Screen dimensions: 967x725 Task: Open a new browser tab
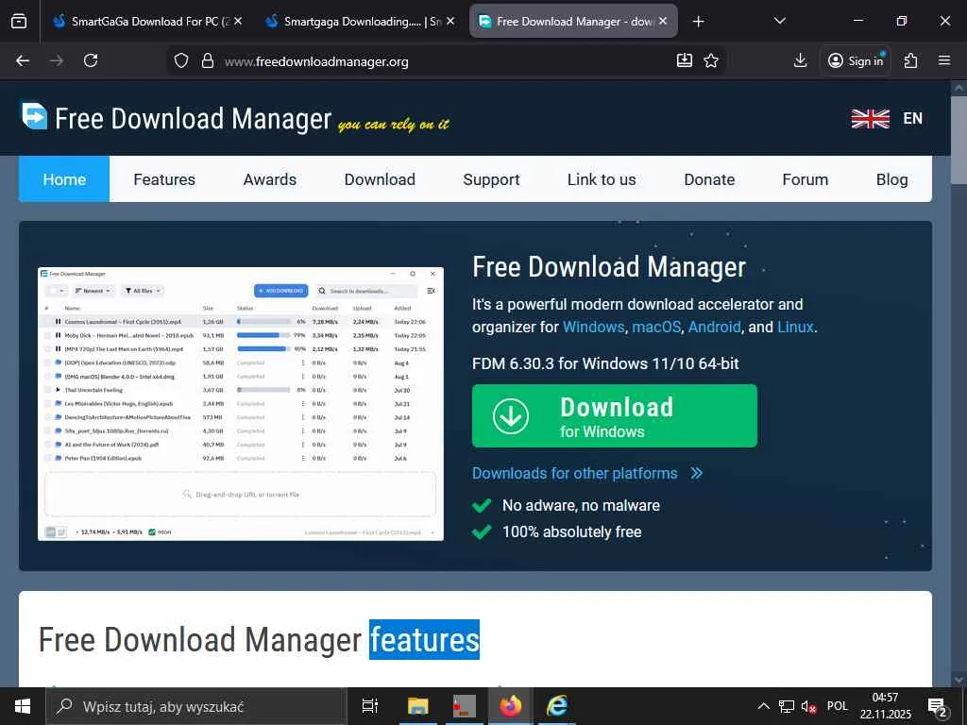click(x=698, y=22)
